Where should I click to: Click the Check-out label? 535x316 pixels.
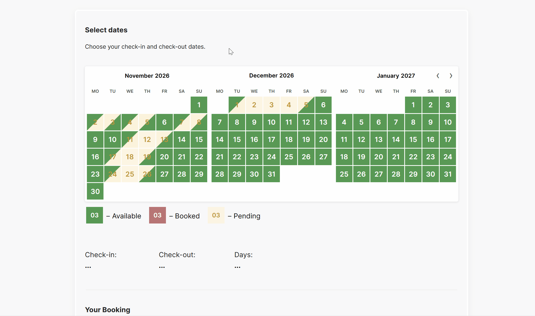(x=177, y=255)
